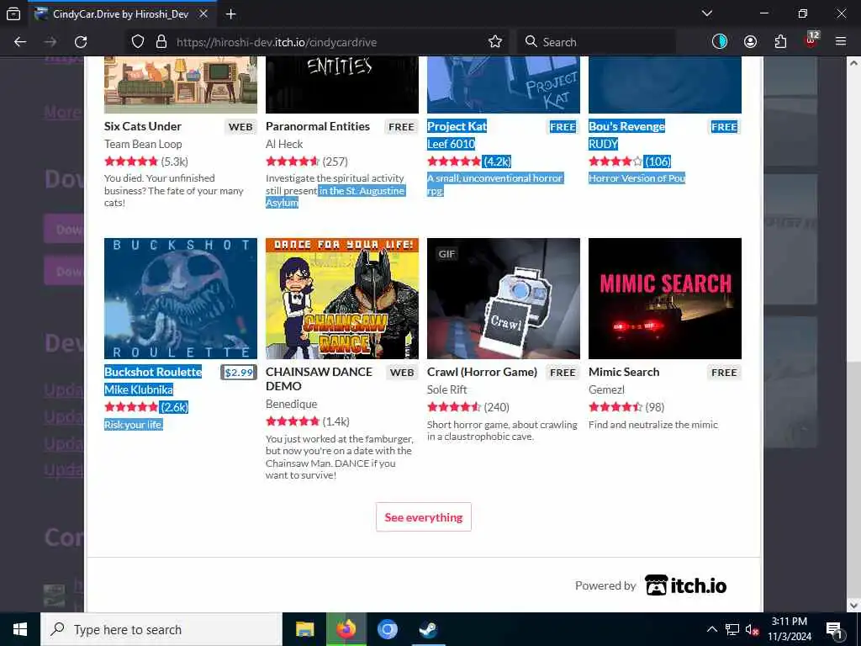Click the Crawl GIF cover thumbnail
Image resolution: width=861 pixels, height=646 pixels.
pos(504,299)
